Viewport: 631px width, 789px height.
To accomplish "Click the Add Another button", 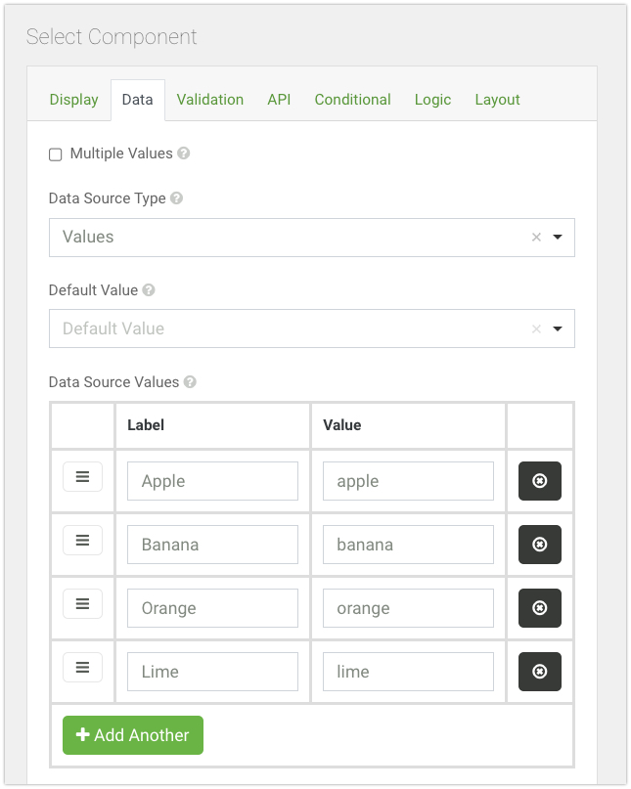I will coord(133,735).
